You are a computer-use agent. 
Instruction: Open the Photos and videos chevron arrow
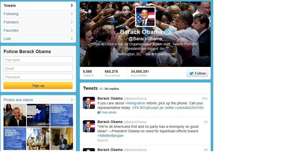pos(72,100)
